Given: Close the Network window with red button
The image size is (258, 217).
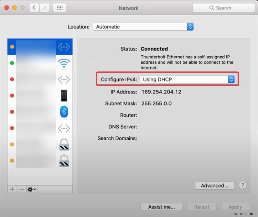Looking at the screenshot, I should (x=6, y=7).
